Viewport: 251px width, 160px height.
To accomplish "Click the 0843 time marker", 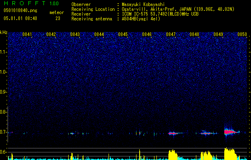I will (75, 34).
